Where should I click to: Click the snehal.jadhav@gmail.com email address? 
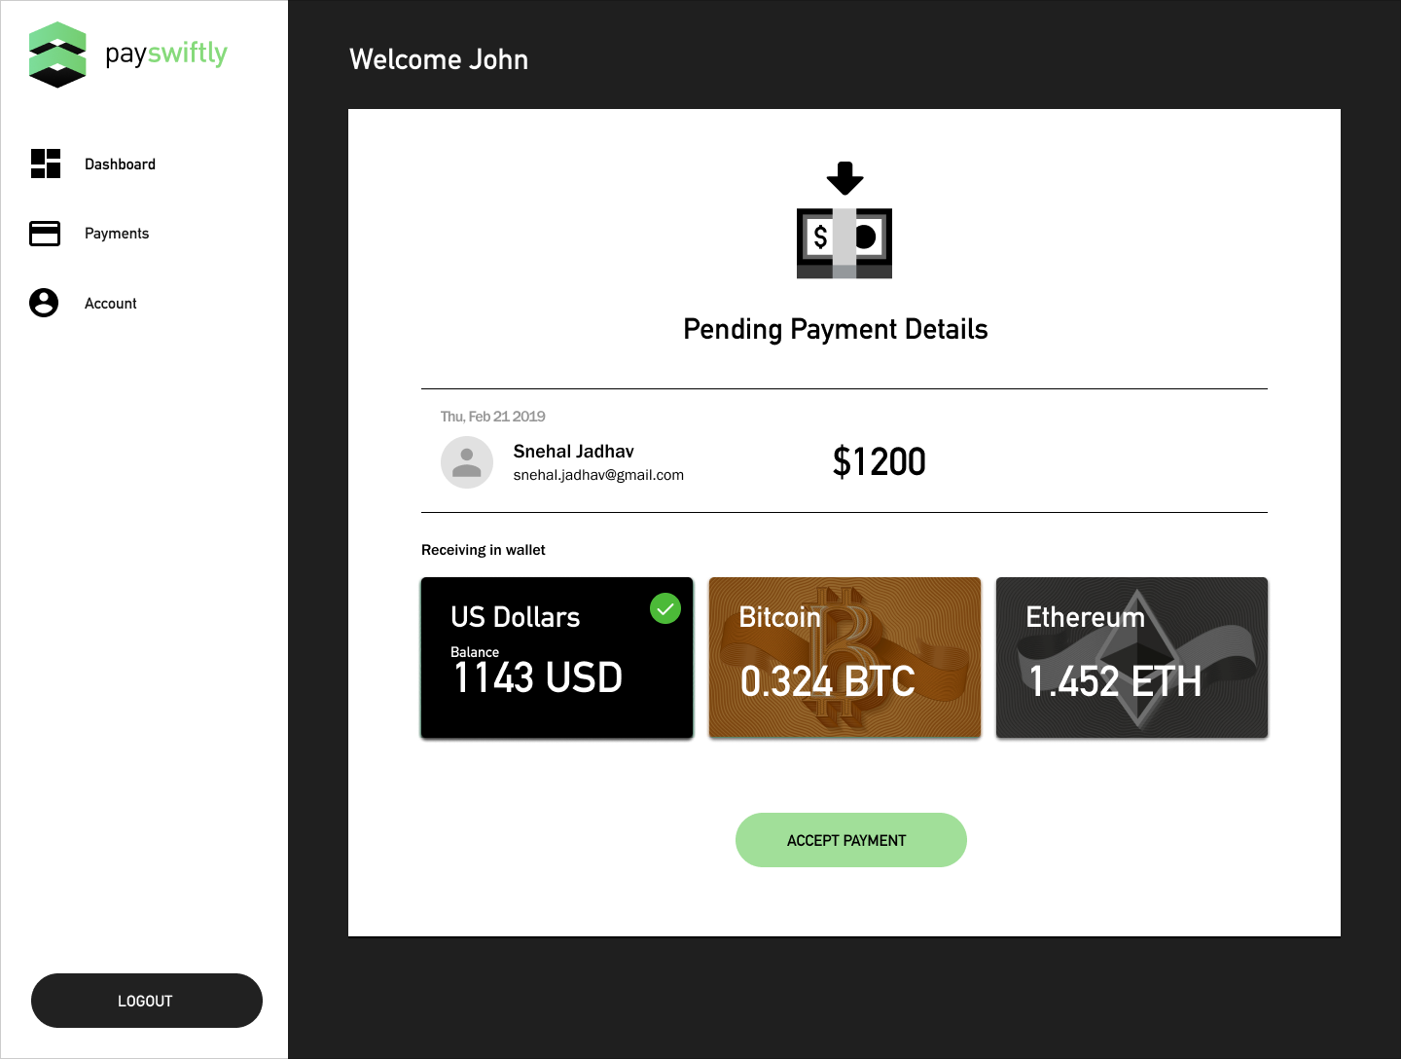pos(598,475)
